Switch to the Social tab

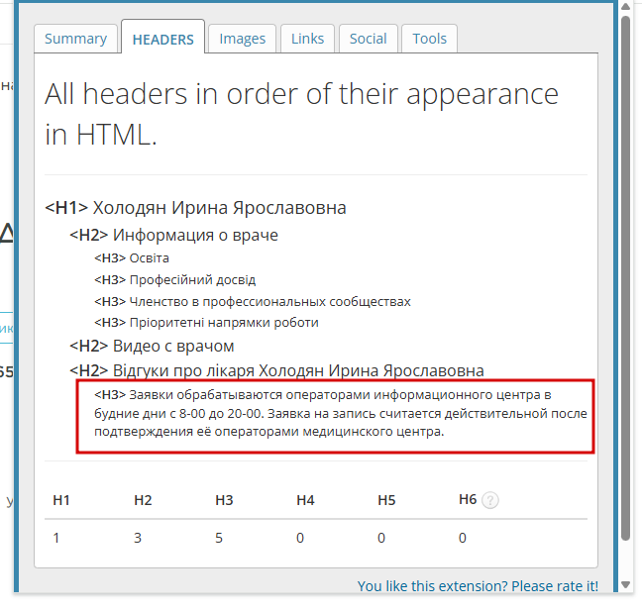click(x=369, y=39)
